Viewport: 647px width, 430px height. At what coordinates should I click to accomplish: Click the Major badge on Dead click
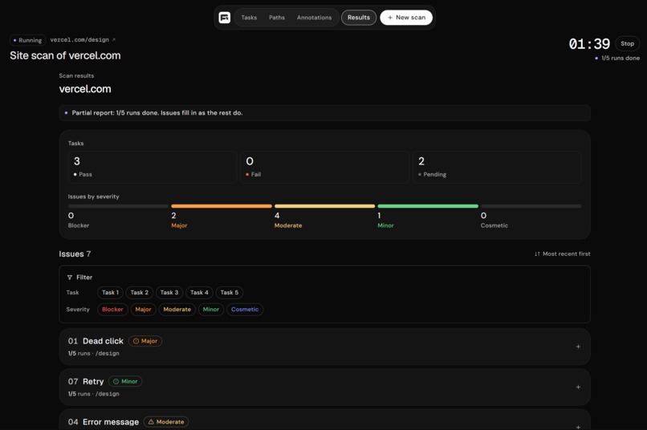[145, 341]
